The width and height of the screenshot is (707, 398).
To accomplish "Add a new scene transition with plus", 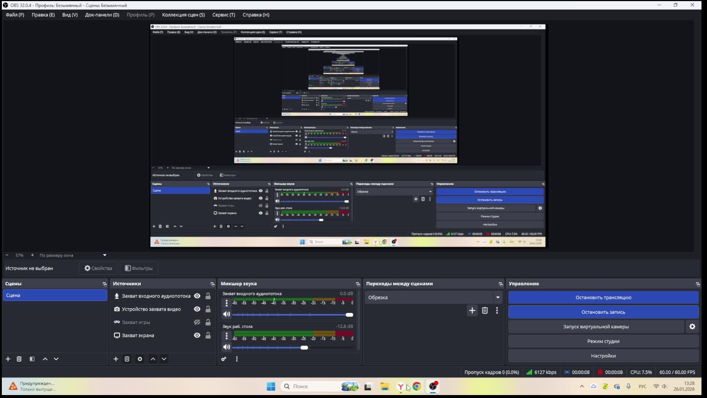I will pos(472,311).
